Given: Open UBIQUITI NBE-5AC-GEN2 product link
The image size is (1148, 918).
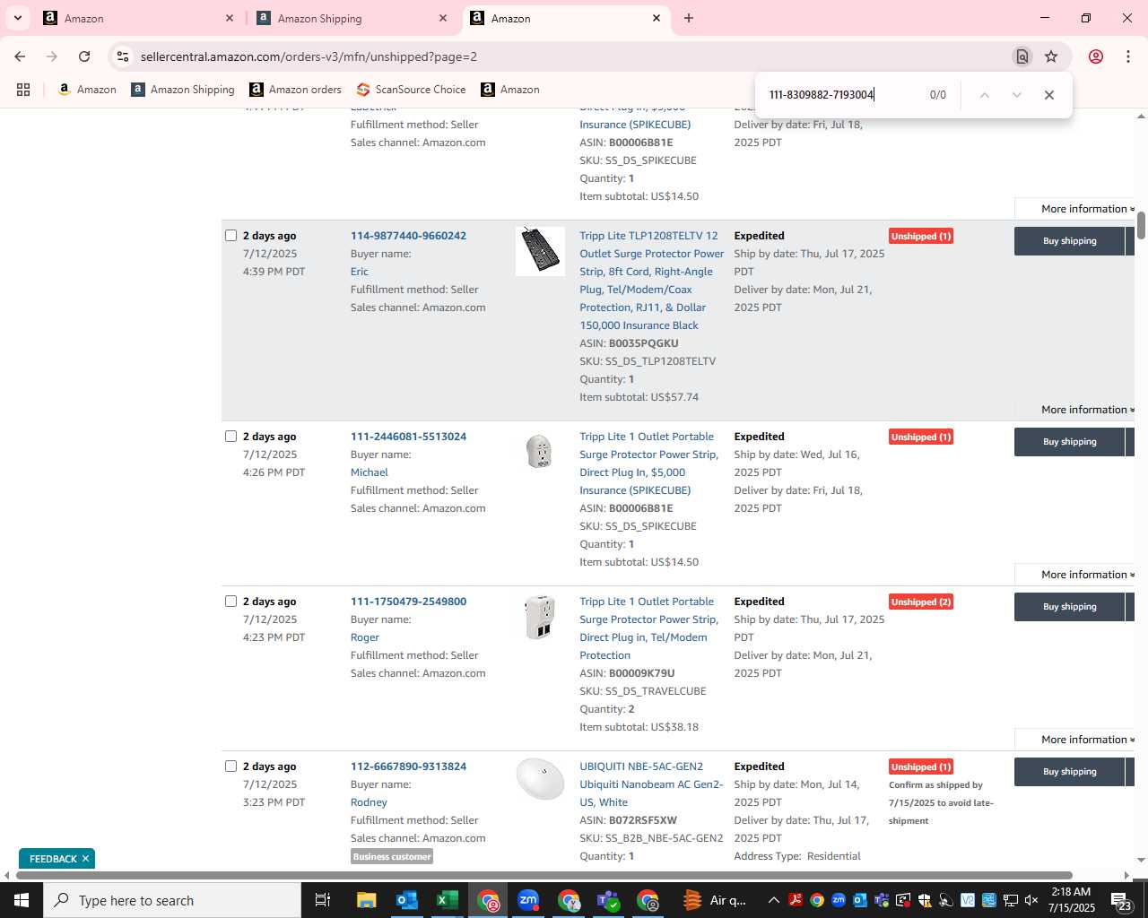Looking at the screenshot, I should point(651,784).
